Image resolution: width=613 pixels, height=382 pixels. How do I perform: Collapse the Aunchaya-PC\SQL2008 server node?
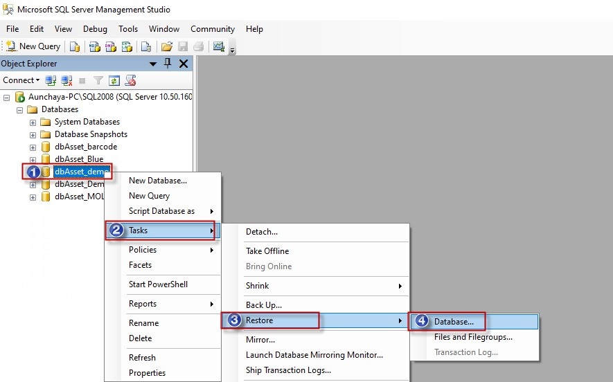tap(7, 98)
